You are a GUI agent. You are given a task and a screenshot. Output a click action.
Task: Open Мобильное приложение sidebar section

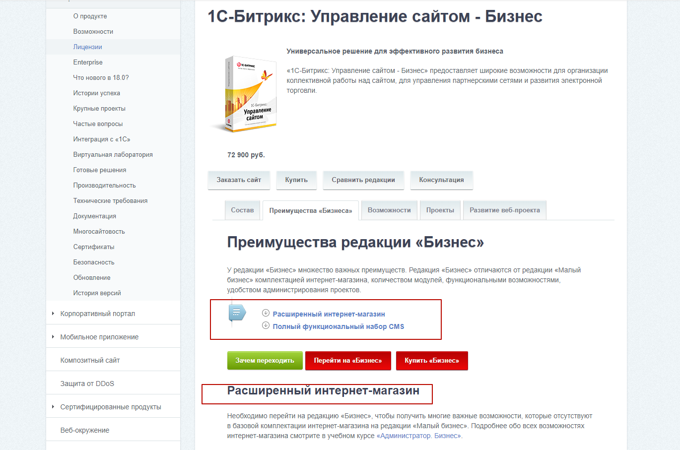(x=99, y=337)
